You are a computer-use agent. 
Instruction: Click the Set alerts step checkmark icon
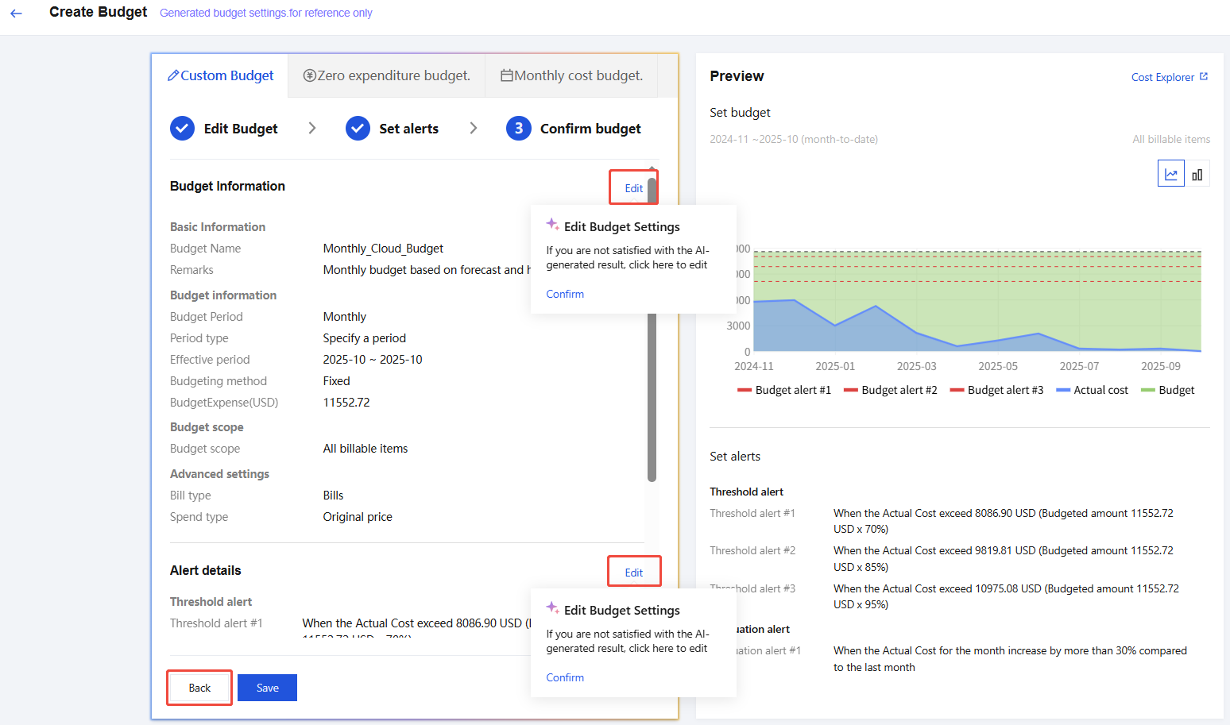[x=358, y=129]
